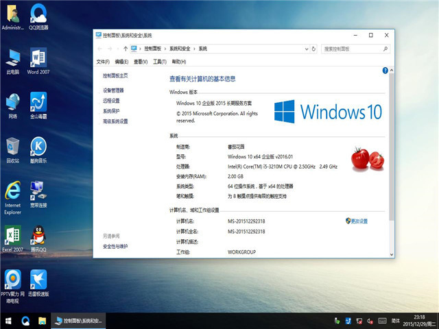This screenshot has width=439, height=329.
Task: Open the 迅雷极速版 desktop shortcut
Action: pos(38,280)
